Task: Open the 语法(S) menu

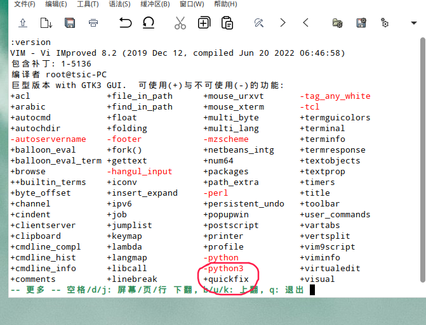Action: pyautogui.click(x=119, y=4)
